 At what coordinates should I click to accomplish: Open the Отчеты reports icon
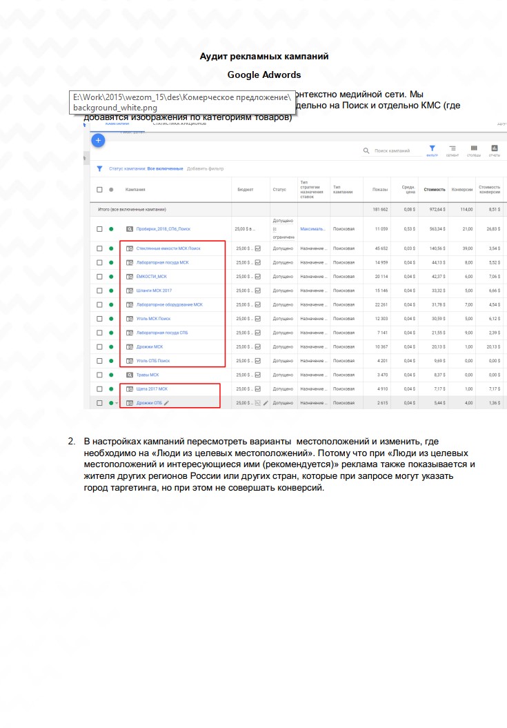coord(495,148)
